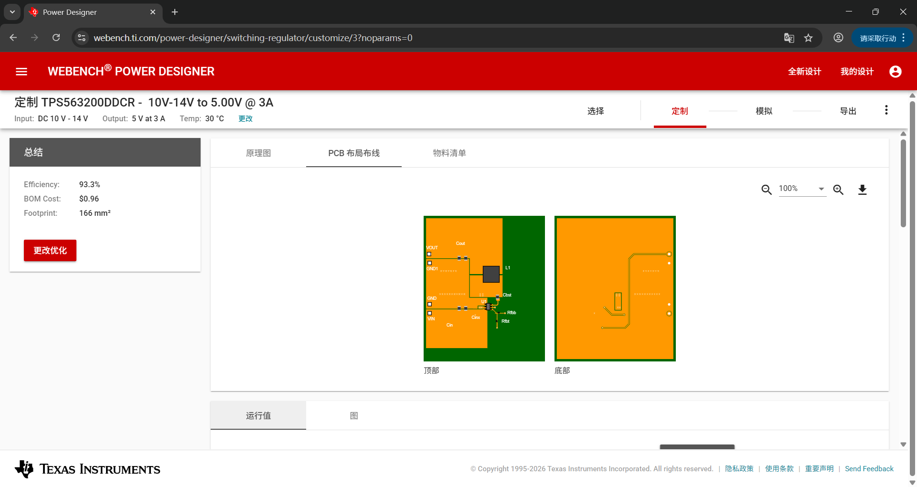Click the Texas Instruments logo
The height and width of the screenshot is (487, 917).
click(87, 469)
